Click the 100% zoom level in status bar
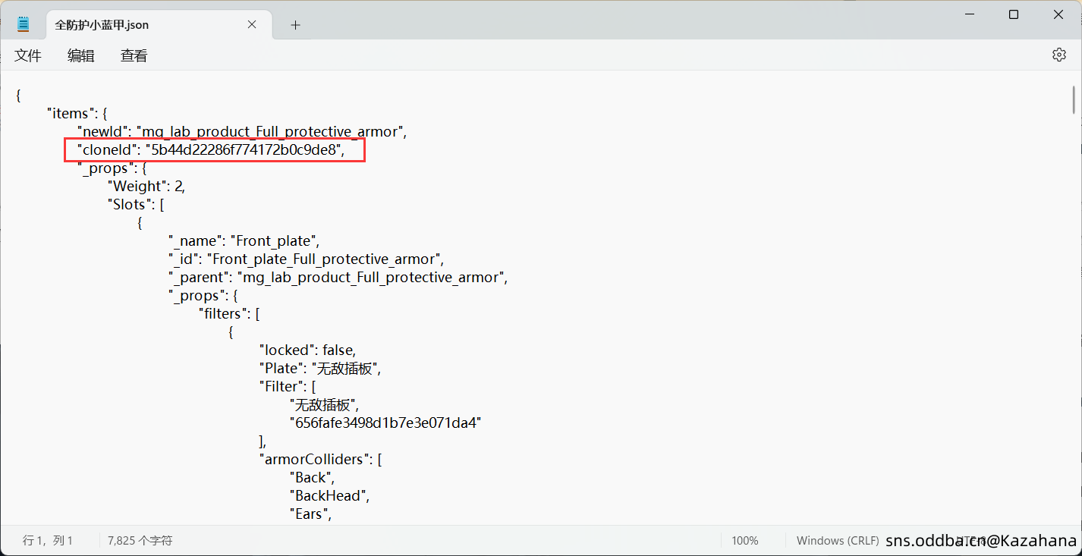The image size is (1082, 556). [744, 540]
